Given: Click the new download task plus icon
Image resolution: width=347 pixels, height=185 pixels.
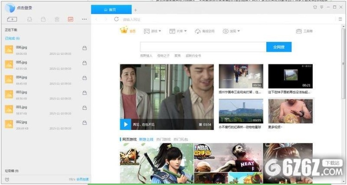Looking at the screenshot, I should point(12,19).
